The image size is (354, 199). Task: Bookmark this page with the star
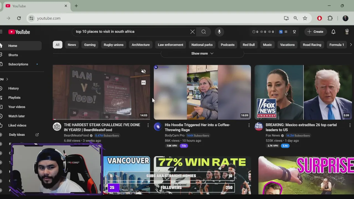(x=305, y=18)
